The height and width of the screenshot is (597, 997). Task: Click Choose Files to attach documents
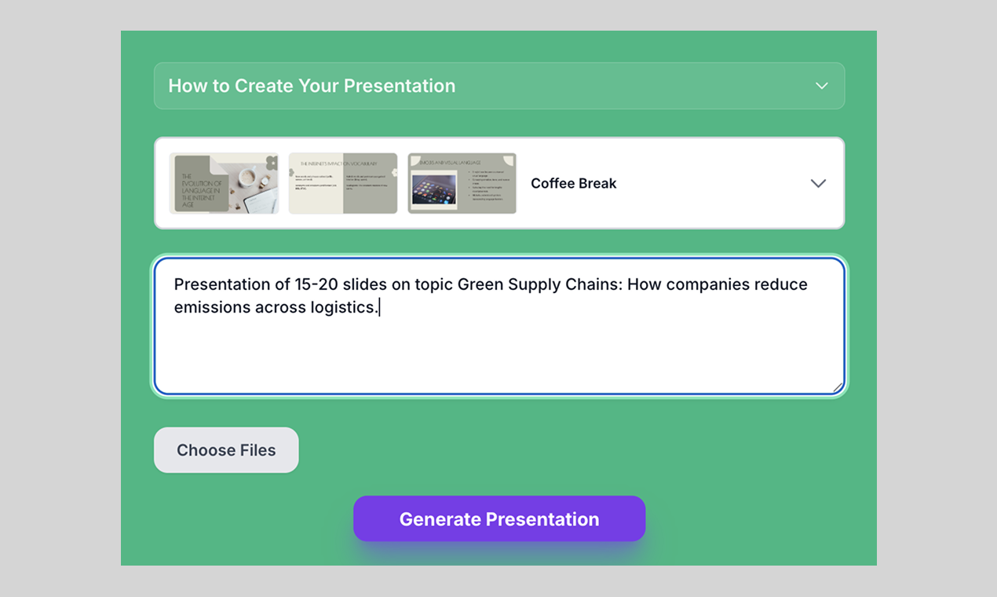226,449
